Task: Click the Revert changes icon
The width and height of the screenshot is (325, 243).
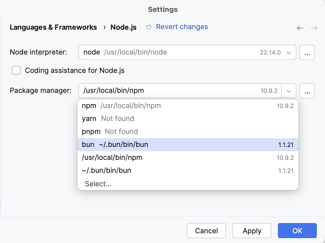Action: (149, 27)
